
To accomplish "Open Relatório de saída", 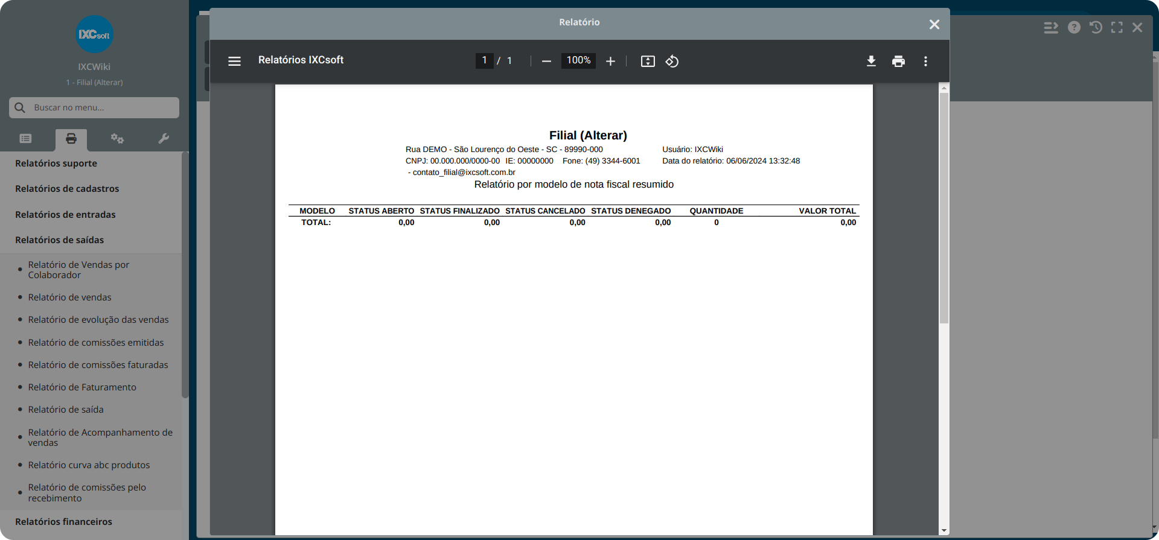I will pyautogui.click(x=66, y=410).
